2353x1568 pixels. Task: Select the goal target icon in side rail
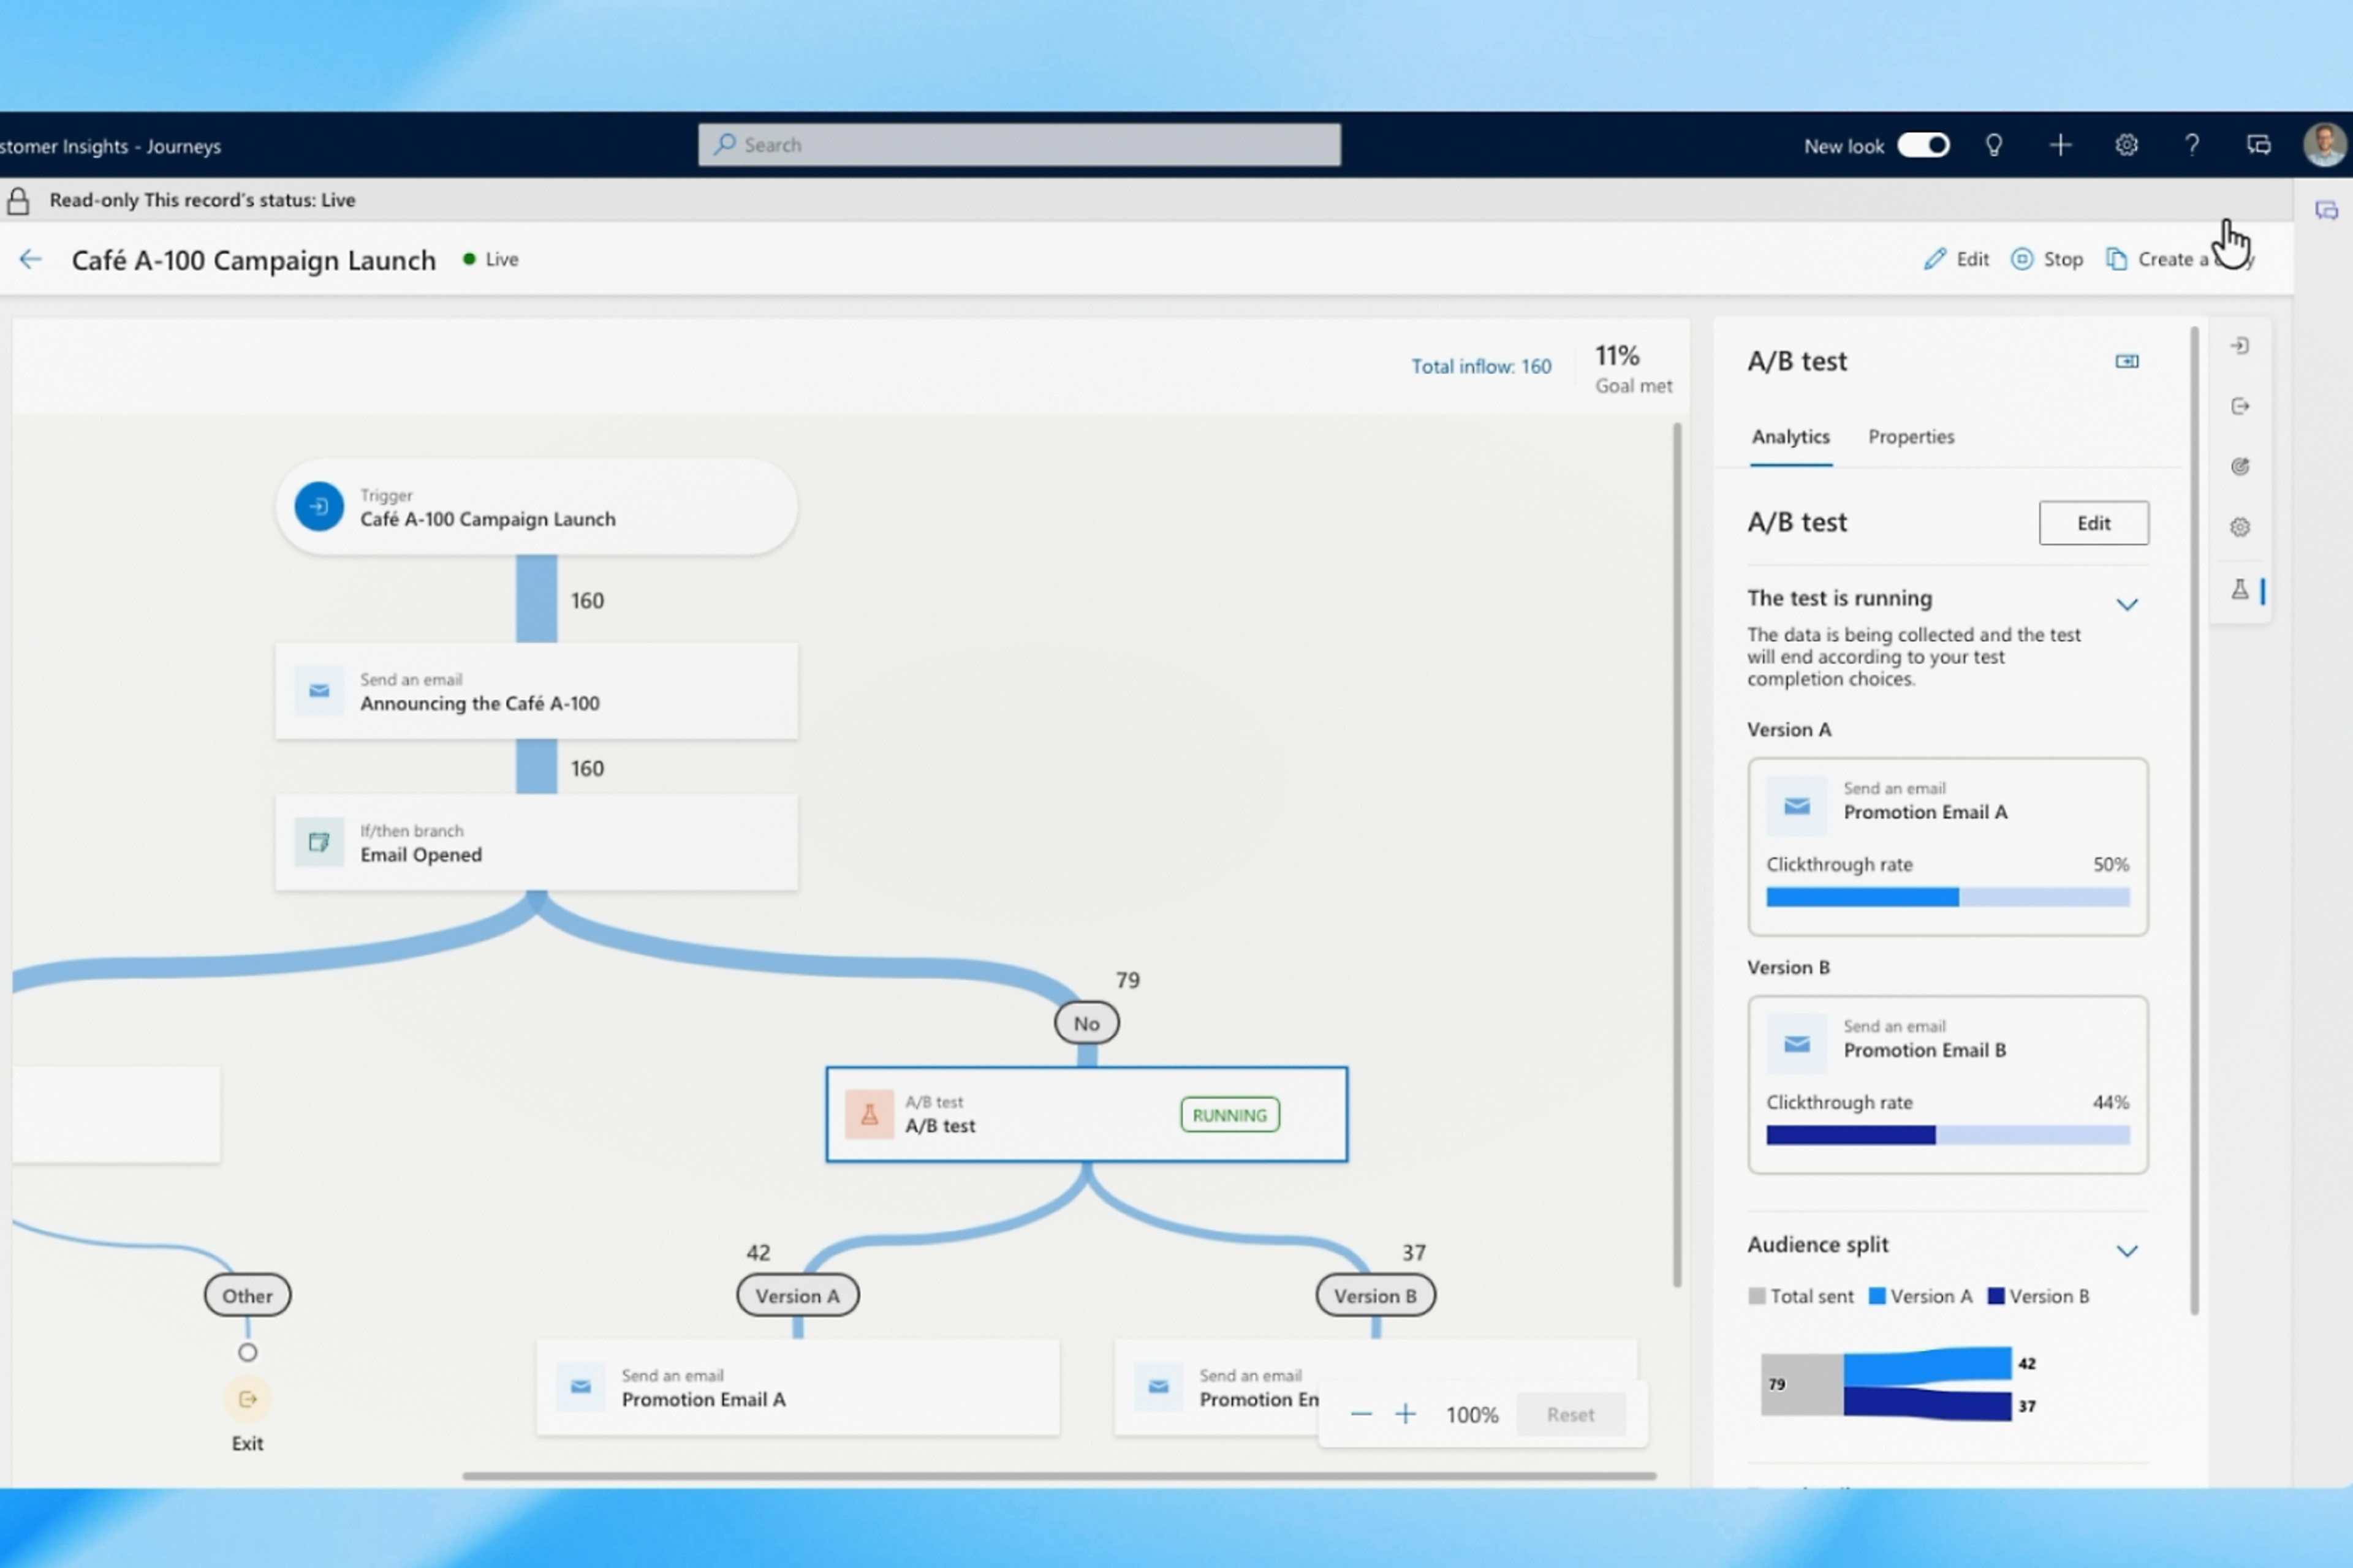(2240, 466)
